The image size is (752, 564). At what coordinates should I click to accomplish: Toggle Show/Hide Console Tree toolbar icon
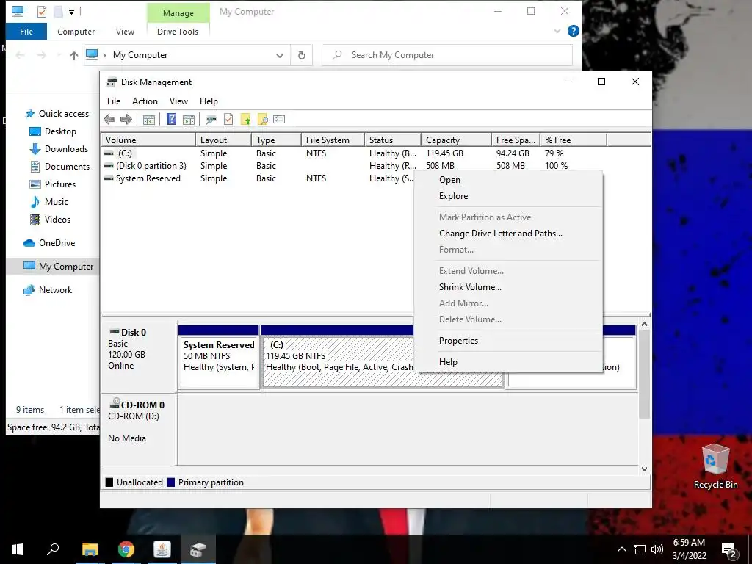pos(148,120)
